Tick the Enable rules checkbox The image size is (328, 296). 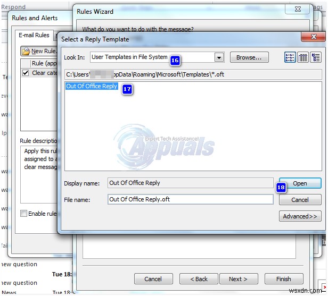tap(23, 213)
